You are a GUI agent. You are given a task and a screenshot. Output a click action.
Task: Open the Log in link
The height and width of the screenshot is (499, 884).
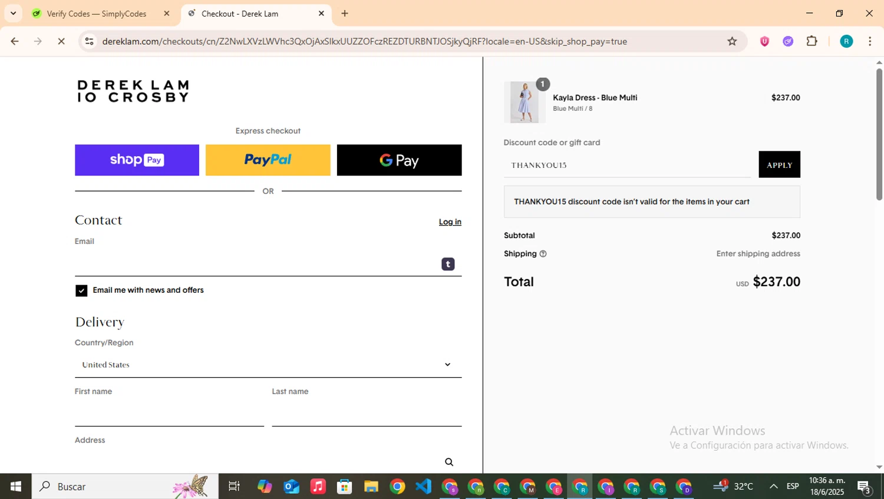(450, 222)
